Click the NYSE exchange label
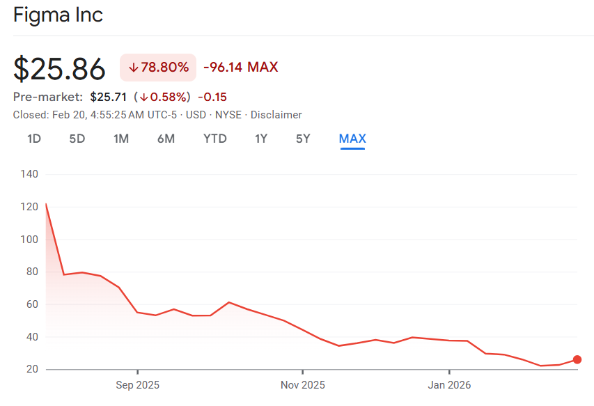This screenshot has width=594, height=406. [228, 115]
